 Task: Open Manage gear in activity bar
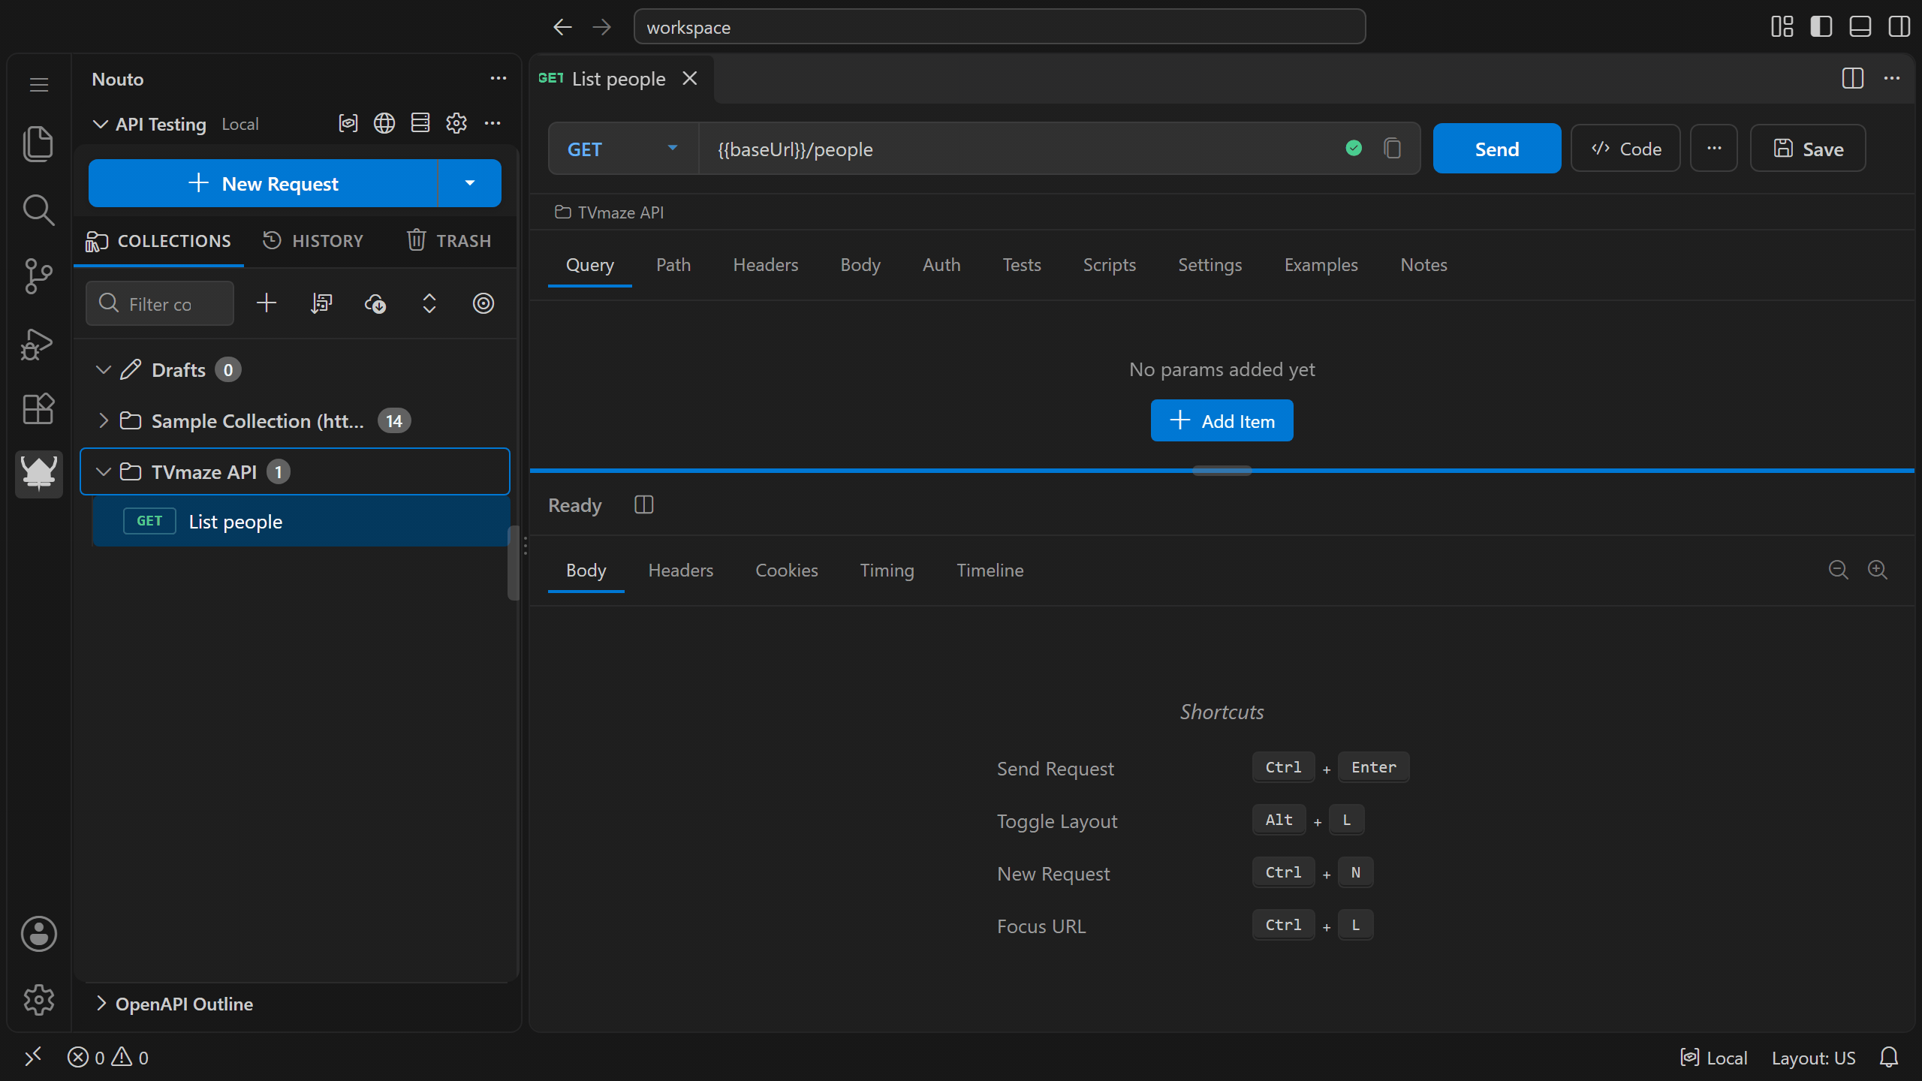click(38, 1000)
